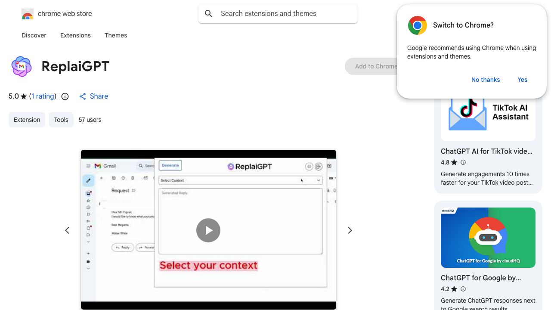Click the Switch to Chrome? heading
Image resolution: width=551 pixels, height=310 pixels.
(x=463, y=25)
